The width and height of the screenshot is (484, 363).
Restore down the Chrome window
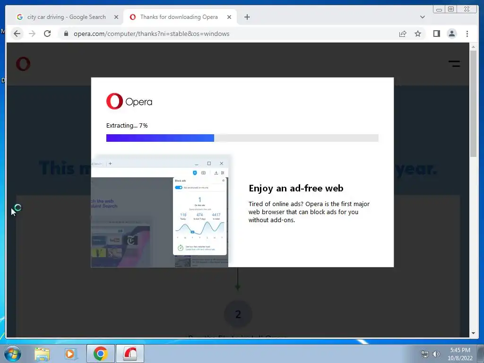tap(451, 9)
